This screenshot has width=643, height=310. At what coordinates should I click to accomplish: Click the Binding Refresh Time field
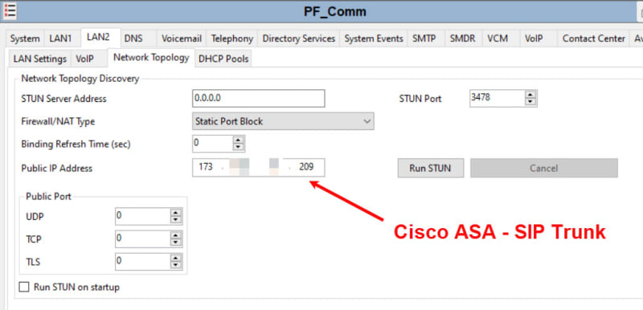(x=212, y=144)
